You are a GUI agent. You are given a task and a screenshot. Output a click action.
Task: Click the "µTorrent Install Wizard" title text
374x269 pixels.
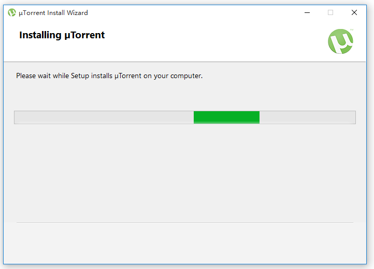[53, 12]
